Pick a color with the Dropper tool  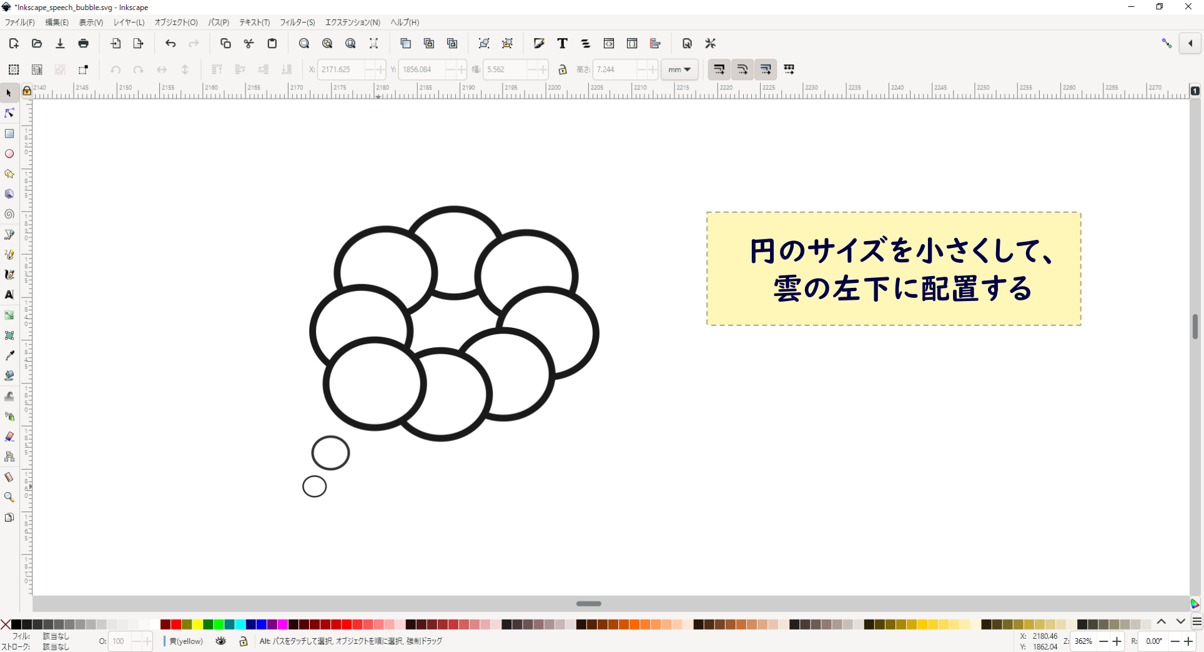click(x=10, y=355)
